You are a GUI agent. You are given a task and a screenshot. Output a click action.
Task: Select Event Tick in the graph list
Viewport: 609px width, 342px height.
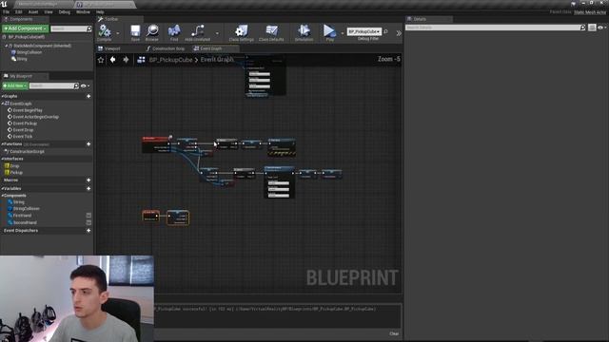tap(23, 137)
